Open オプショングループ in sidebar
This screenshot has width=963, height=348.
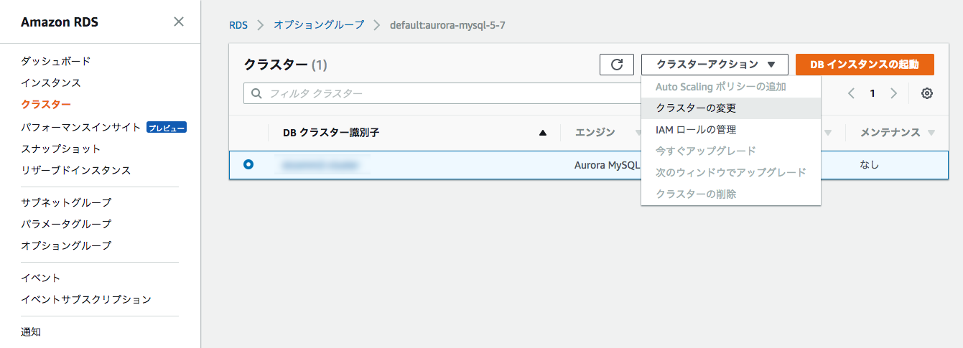click(66, 246)
